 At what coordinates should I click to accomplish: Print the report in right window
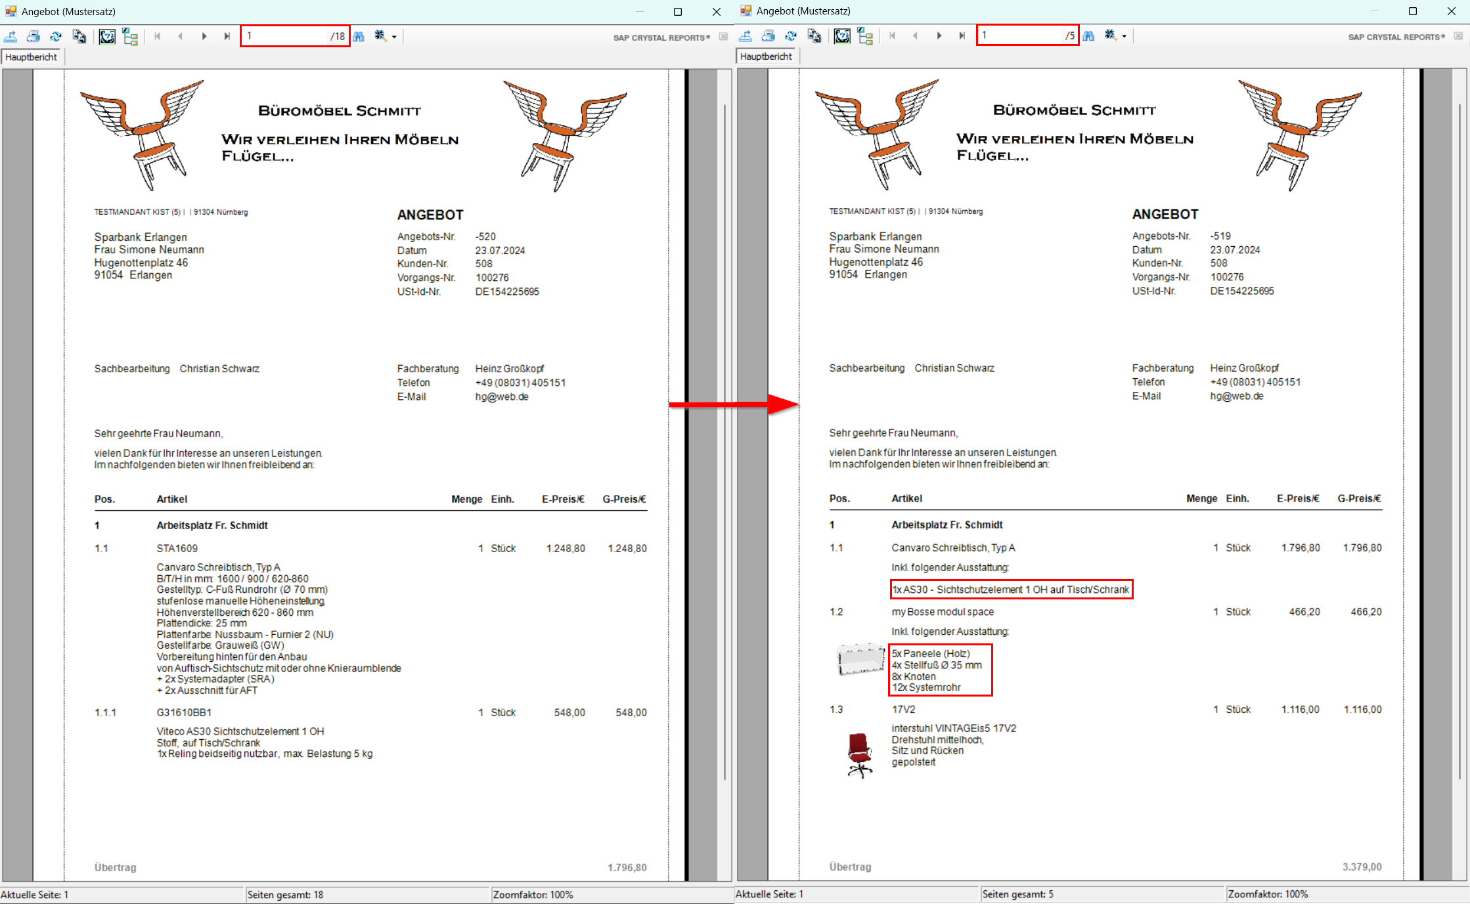pyautogui.click(x=768, y=35)
